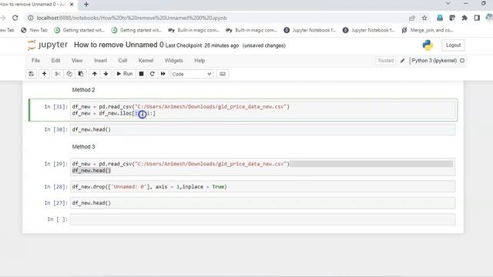493x277 pixels.
Task: Interrupt the kernel with stop icon
Action: click(142, 74)
